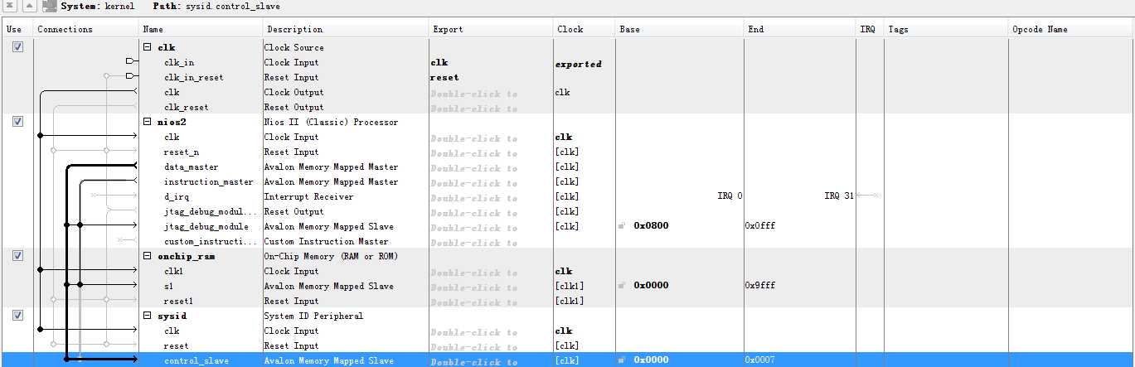Select the reset1 interface row
The width and height of the screenshot is (1135, 367).
pos(178,301)
